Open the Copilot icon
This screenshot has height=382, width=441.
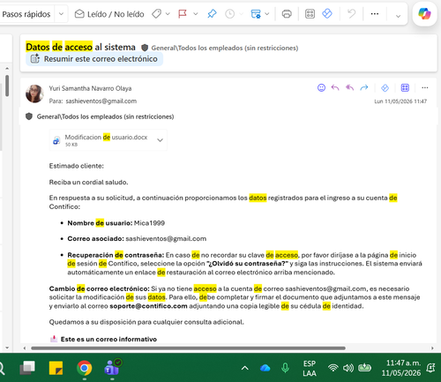(424, 14)
